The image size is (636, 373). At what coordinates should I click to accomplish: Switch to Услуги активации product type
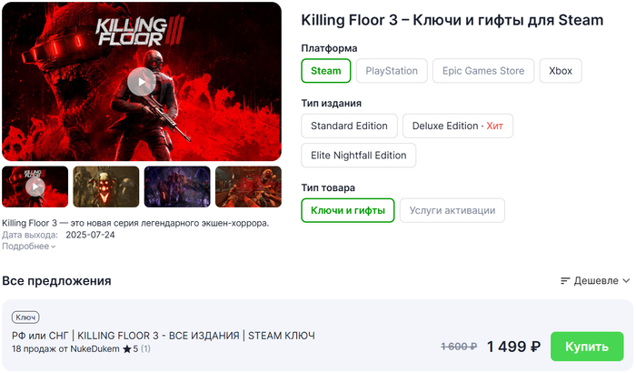click(452, 210)
